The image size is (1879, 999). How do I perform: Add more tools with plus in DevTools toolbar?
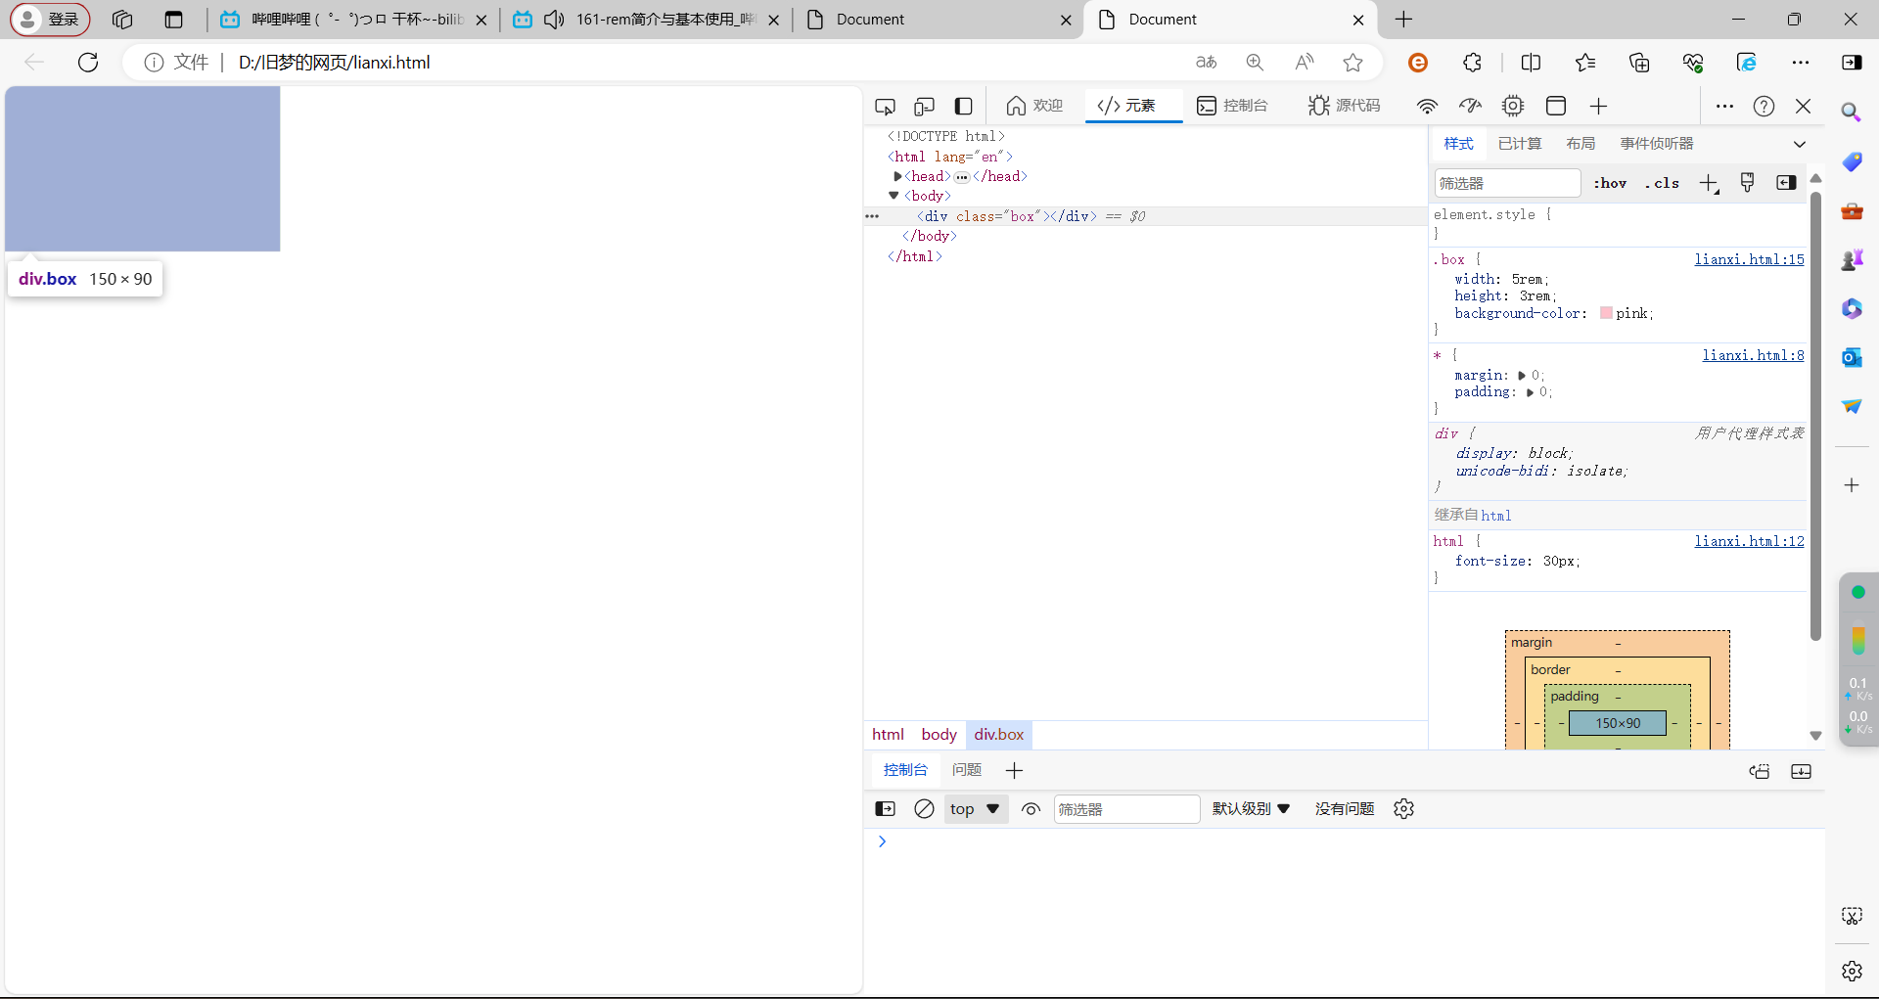[x=1598, y=106]
